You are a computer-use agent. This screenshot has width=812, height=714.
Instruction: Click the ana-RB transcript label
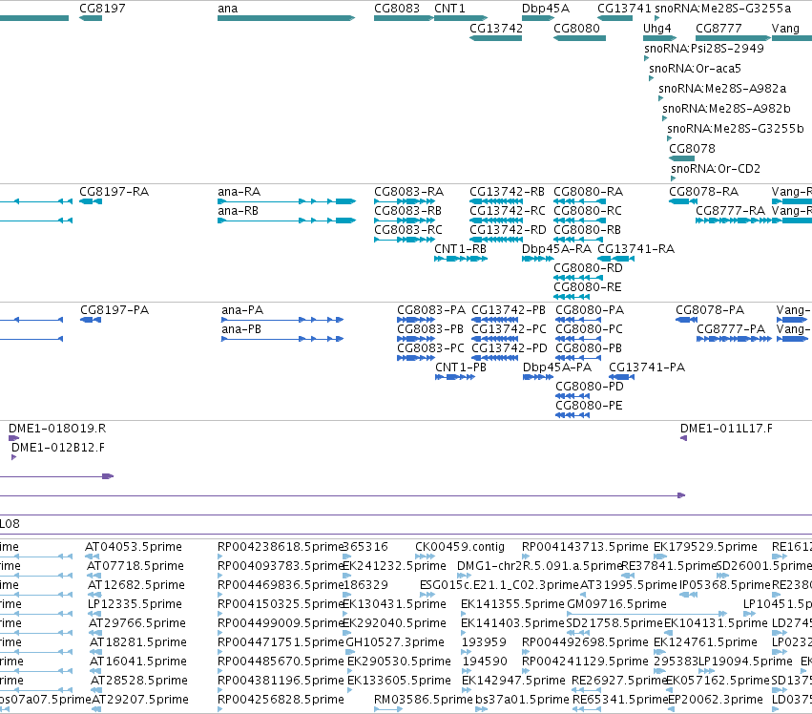click(238, 211)
